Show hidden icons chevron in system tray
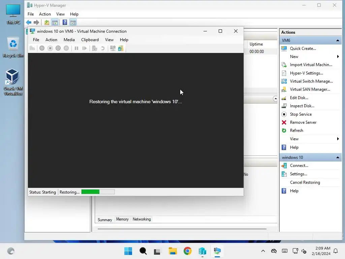 [263, 251]
